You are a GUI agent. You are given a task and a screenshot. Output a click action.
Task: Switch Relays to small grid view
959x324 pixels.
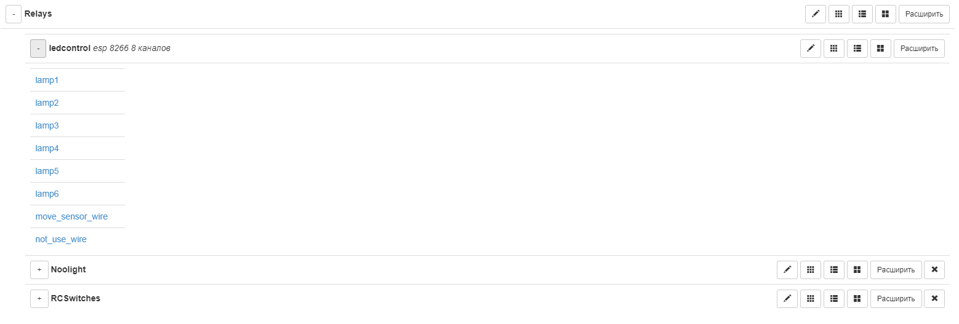click(839, 14)
